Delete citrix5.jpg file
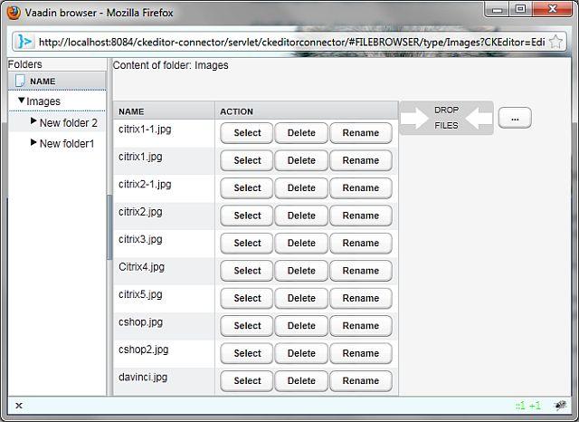The height and width of the screenshot is (422, 579). (x=301, y=298)
